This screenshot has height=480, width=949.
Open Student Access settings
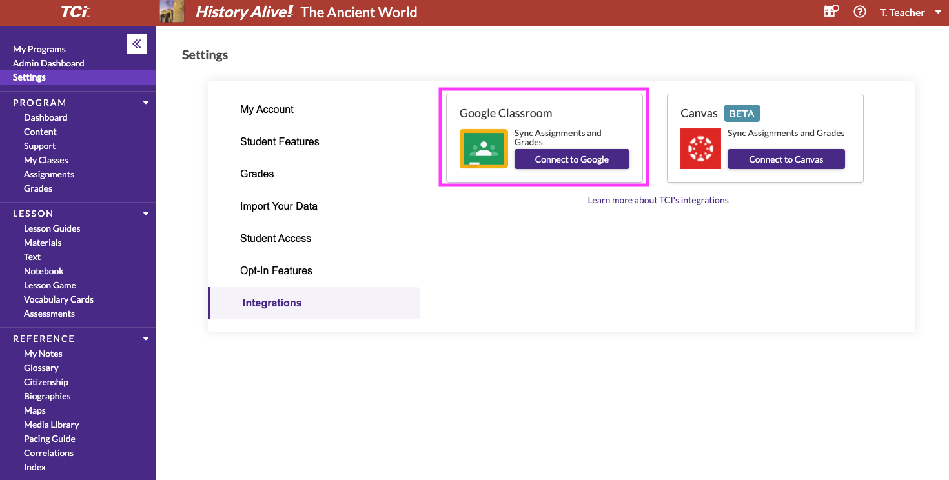coord(276,238)
